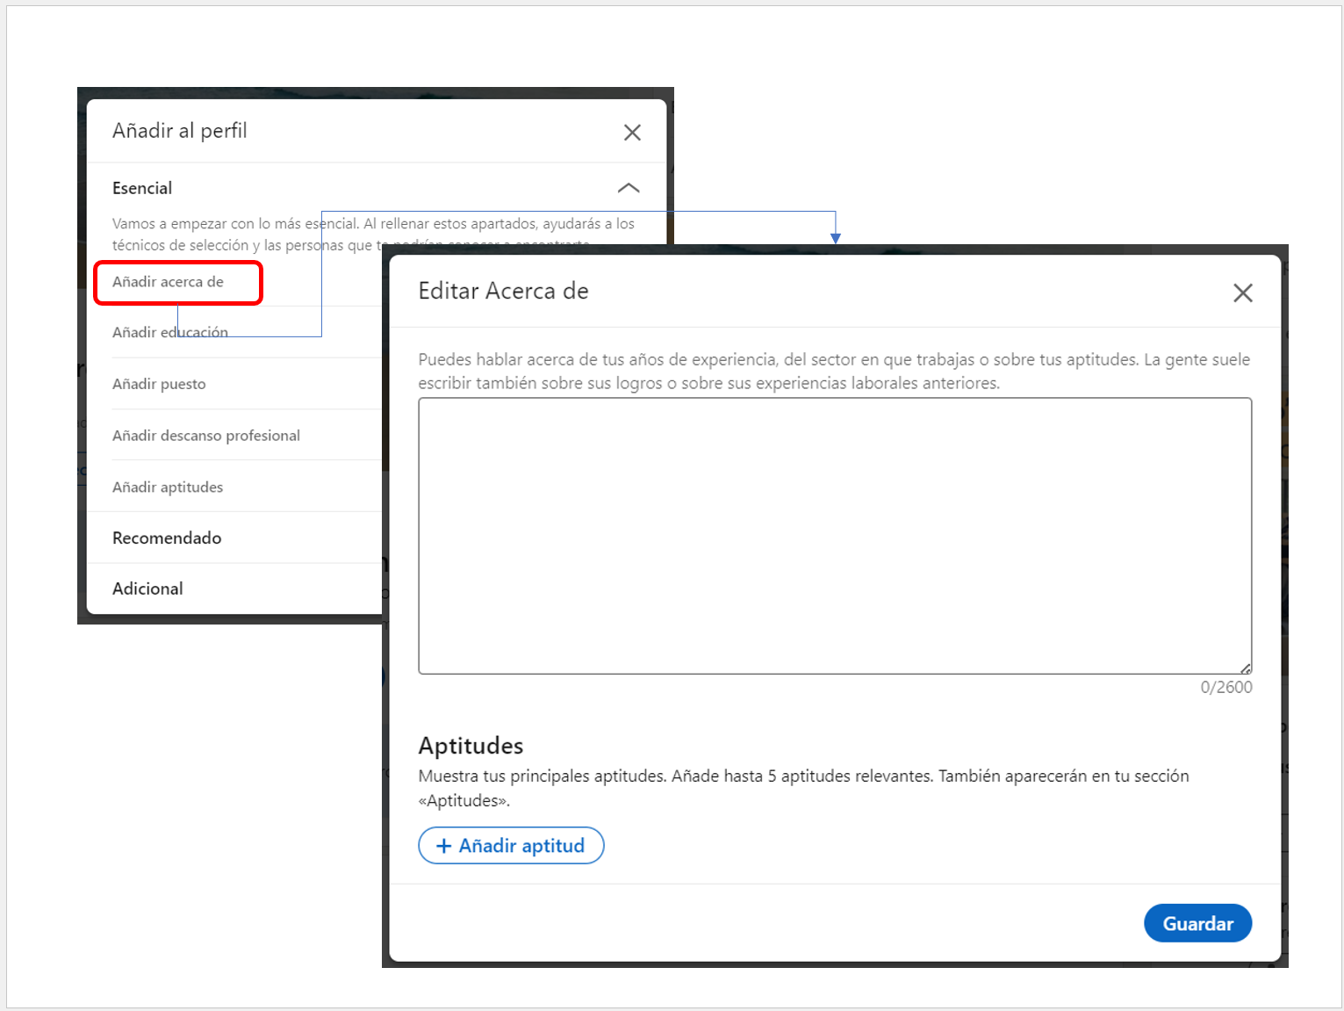The width and height of the screenshot is (1344, 1011).
Task: Expand the Adicional section
Action: [x=147, y=588]
